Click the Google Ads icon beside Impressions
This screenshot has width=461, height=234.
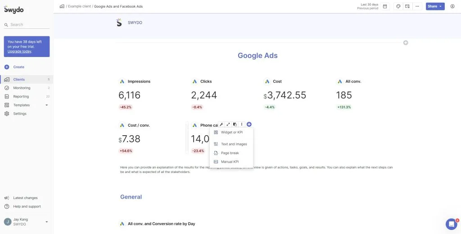pos(122,82)
